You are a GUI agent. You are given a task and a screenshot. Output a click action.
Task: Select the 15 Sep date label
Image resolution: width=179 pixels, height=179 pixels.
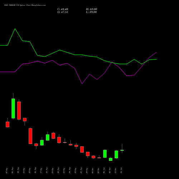click(30, 170)
